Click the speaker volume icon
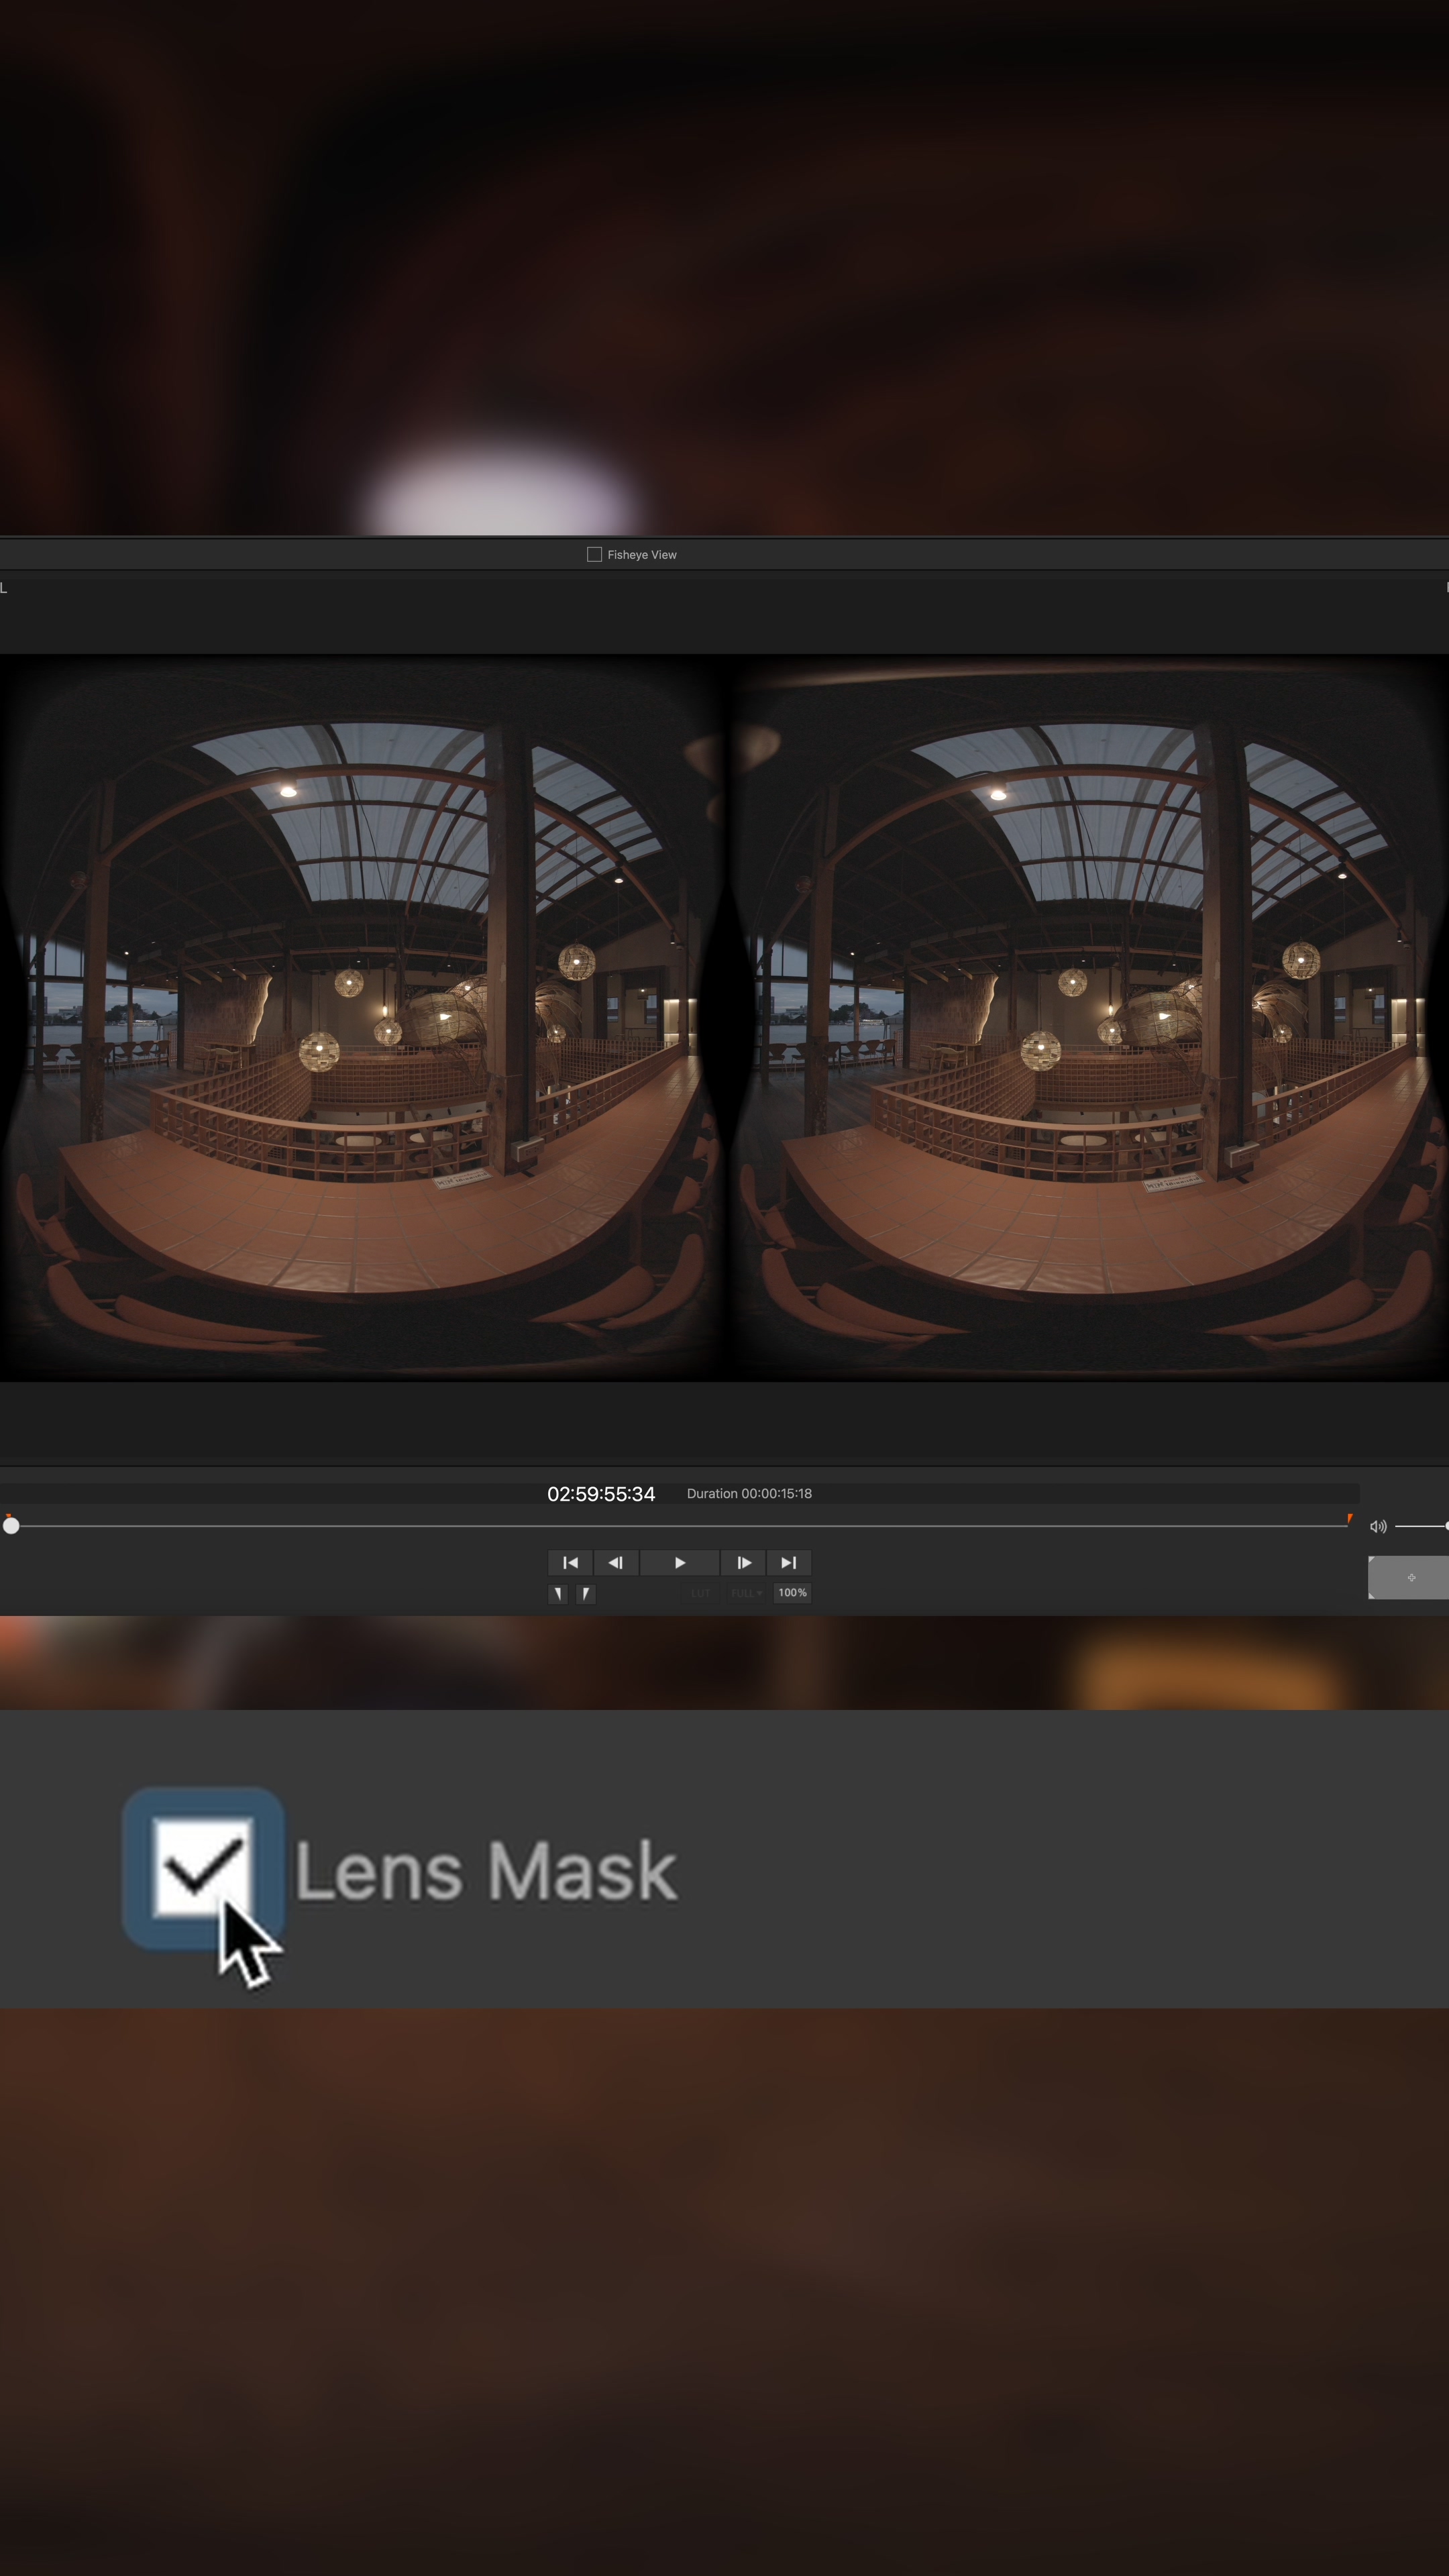This screenshot has height=2576, width=1449. click(1377, 1526)
